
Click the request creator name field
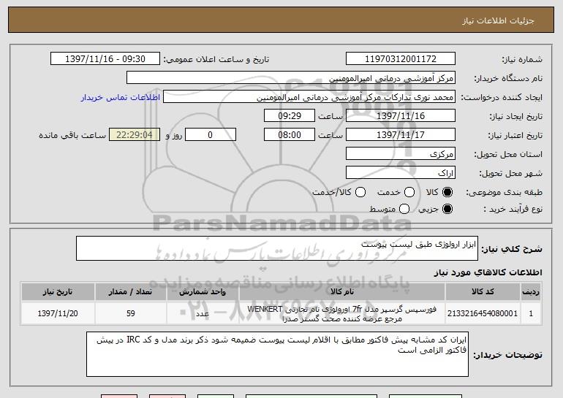(x=309, y=97)
